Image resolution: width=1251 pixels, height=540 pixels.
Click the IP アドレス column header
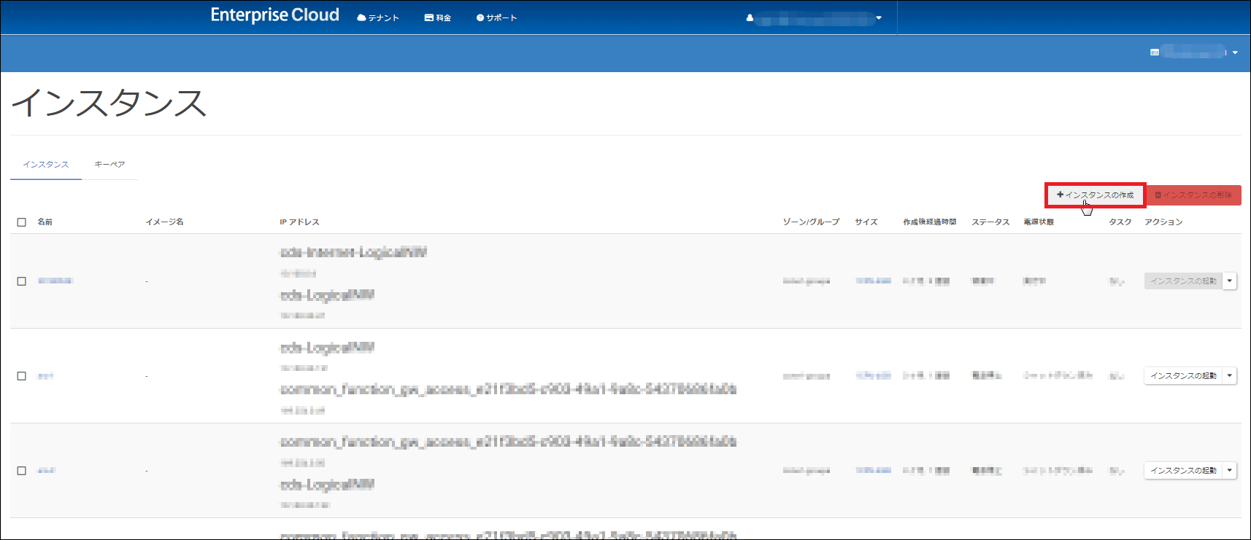pyautogui.click(x=300, y=222)
